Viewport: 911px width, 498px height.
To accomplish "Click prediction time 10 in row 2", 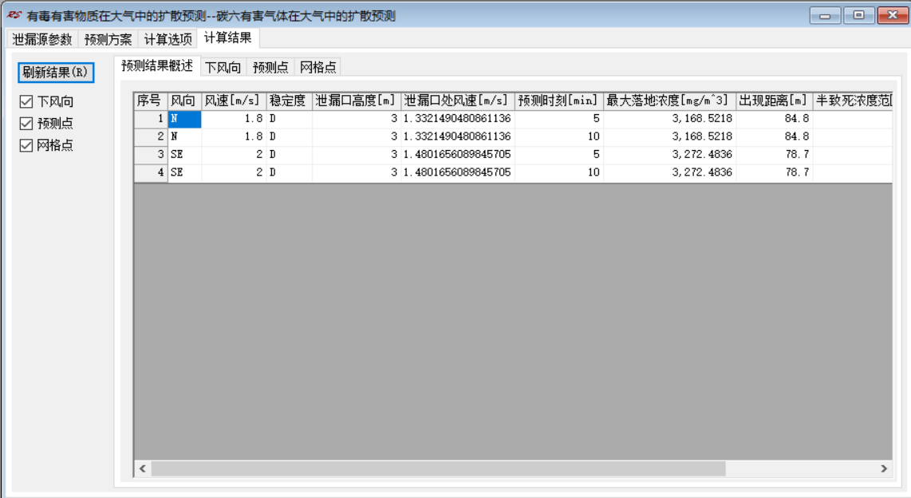I will click(558, 136).
